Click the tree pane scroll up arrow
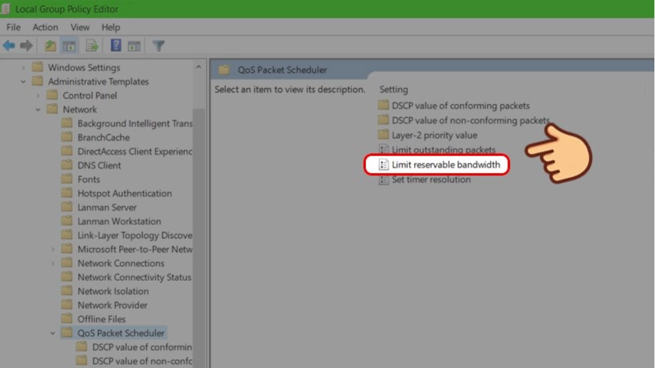This screenshot has width=655, height=368. 199,67
